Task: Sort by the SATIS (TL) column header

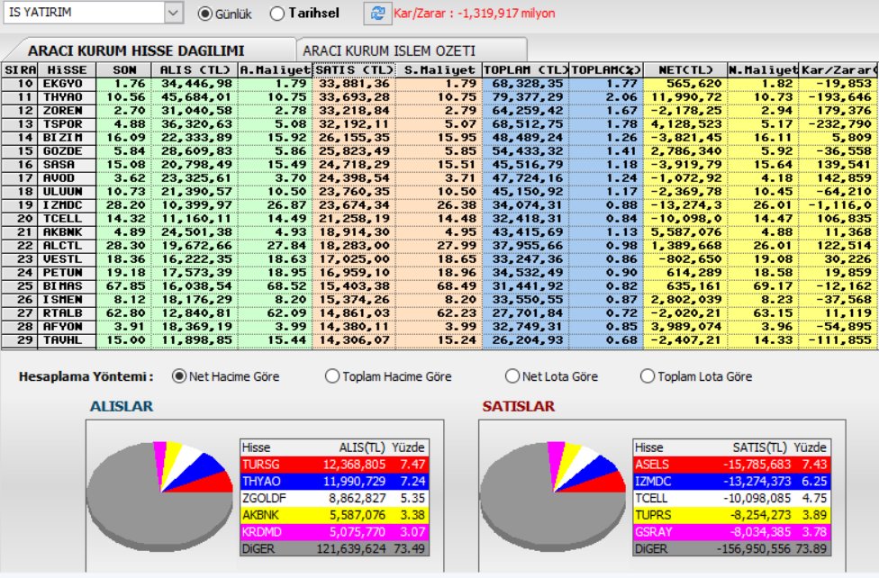Action: [x=354, y=70]
